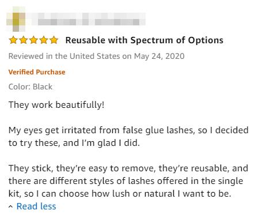Click the Verified Purchase label
Image resolution: width=255 pixels, height=218 pixels.
coord(37,72)
